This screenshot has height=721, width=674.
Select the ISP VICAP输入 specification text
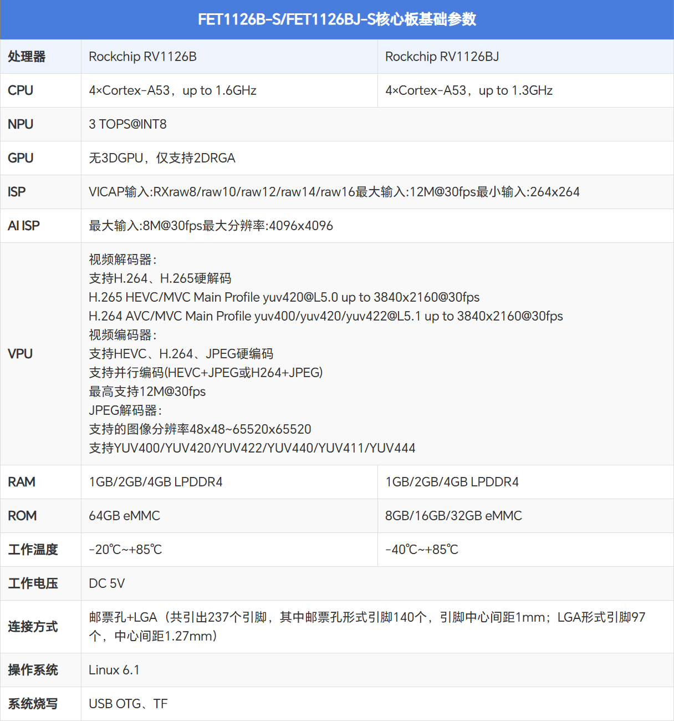point(334,192)
